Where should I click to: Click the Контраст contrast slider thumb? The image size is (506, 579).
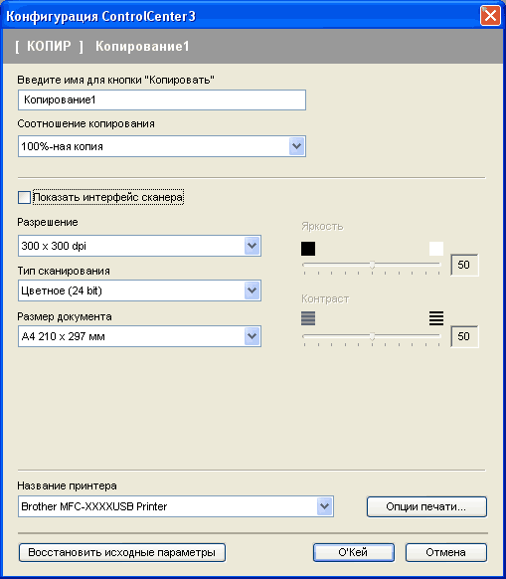tap(373, 336)
